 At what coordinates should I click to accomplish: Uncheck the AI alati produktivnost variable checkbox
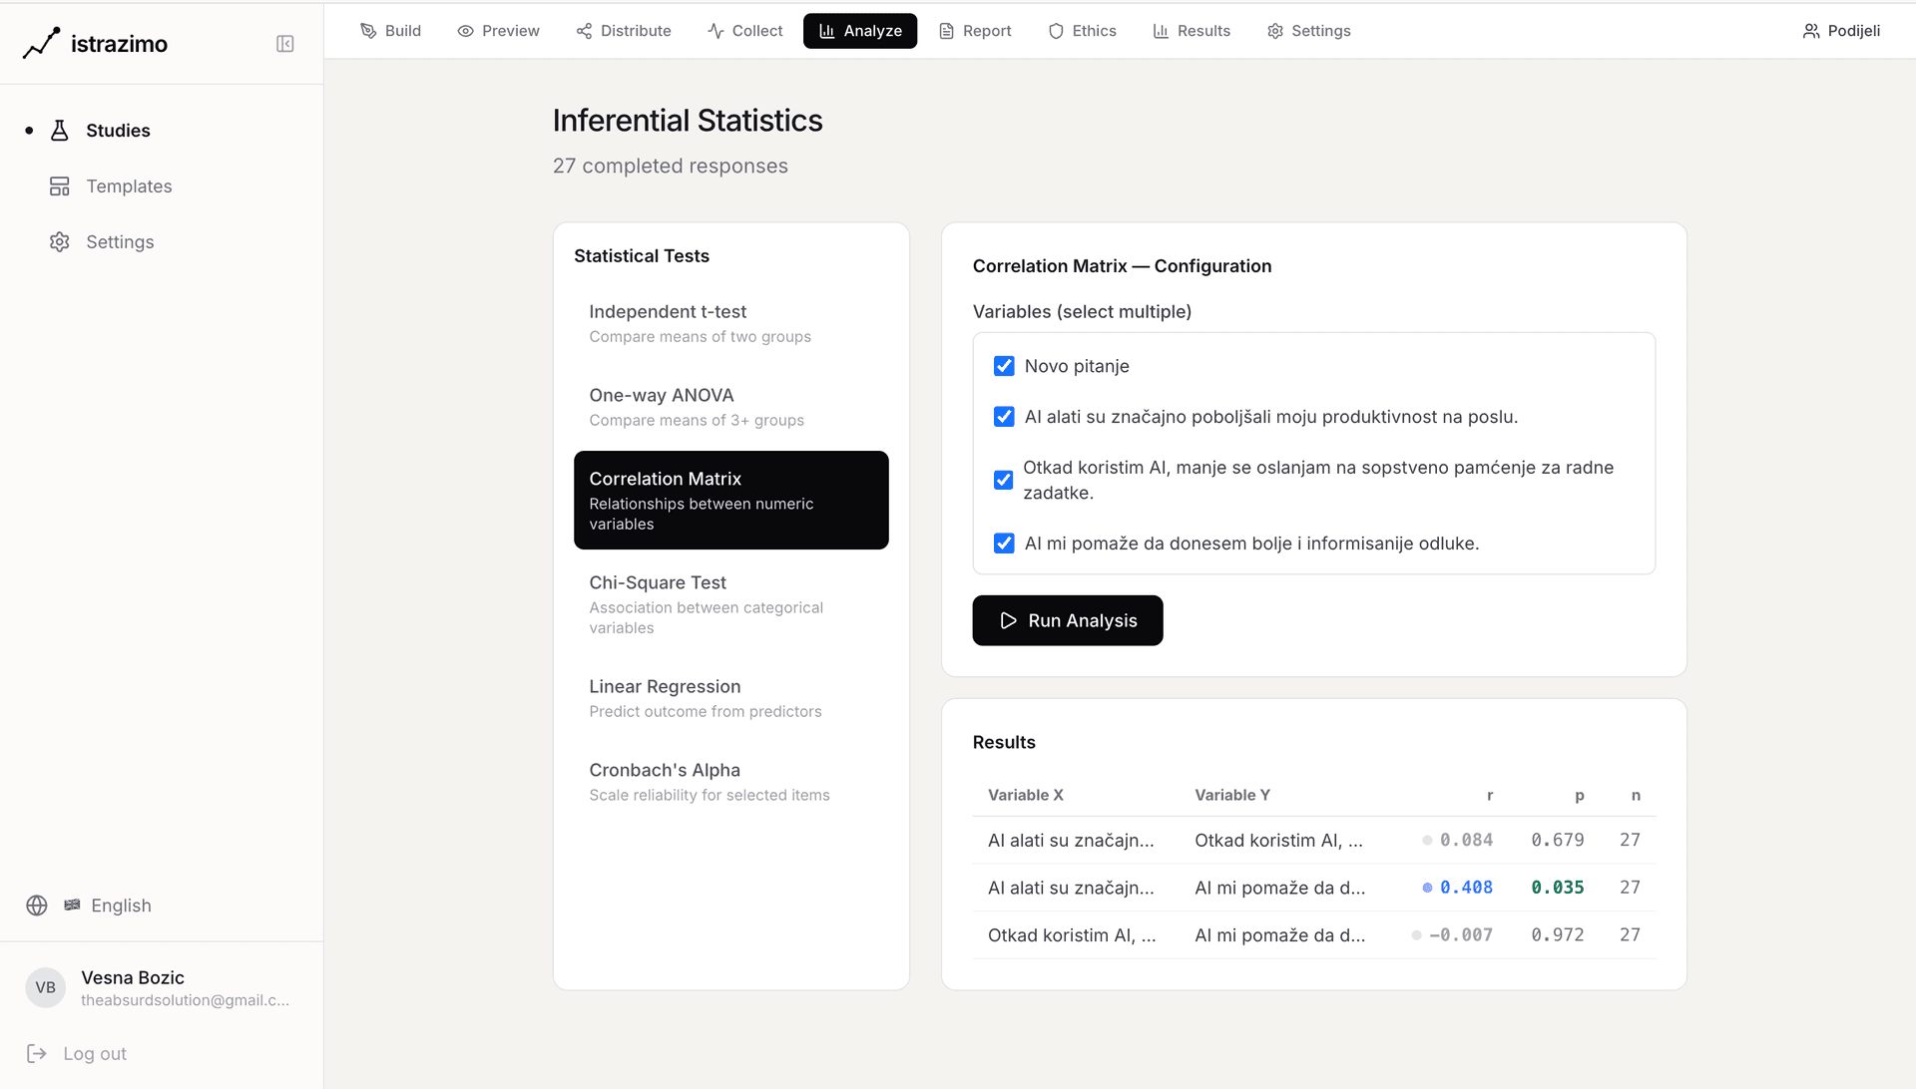click(x=1004, y=417)
